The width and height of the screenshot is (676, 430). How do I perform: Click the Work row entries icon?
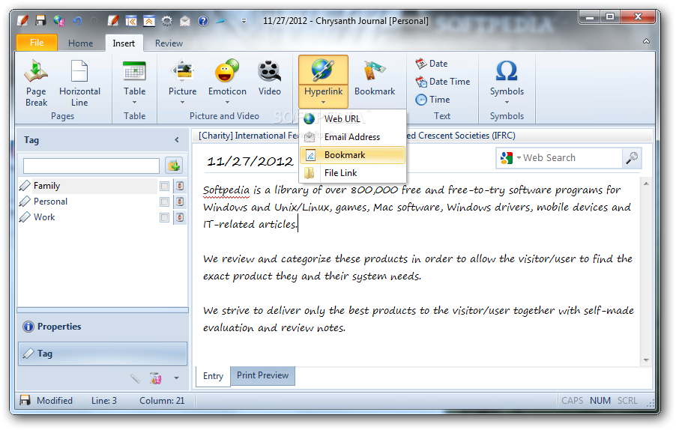click(x=180, y=217)
